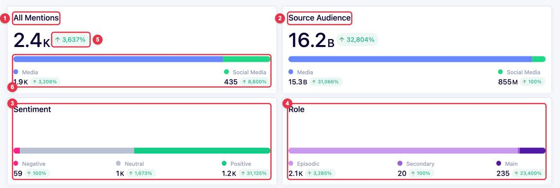The image size is (560, 188).
Task: Click the 31,125% positive growth badge
Action: tap(255, 173)
